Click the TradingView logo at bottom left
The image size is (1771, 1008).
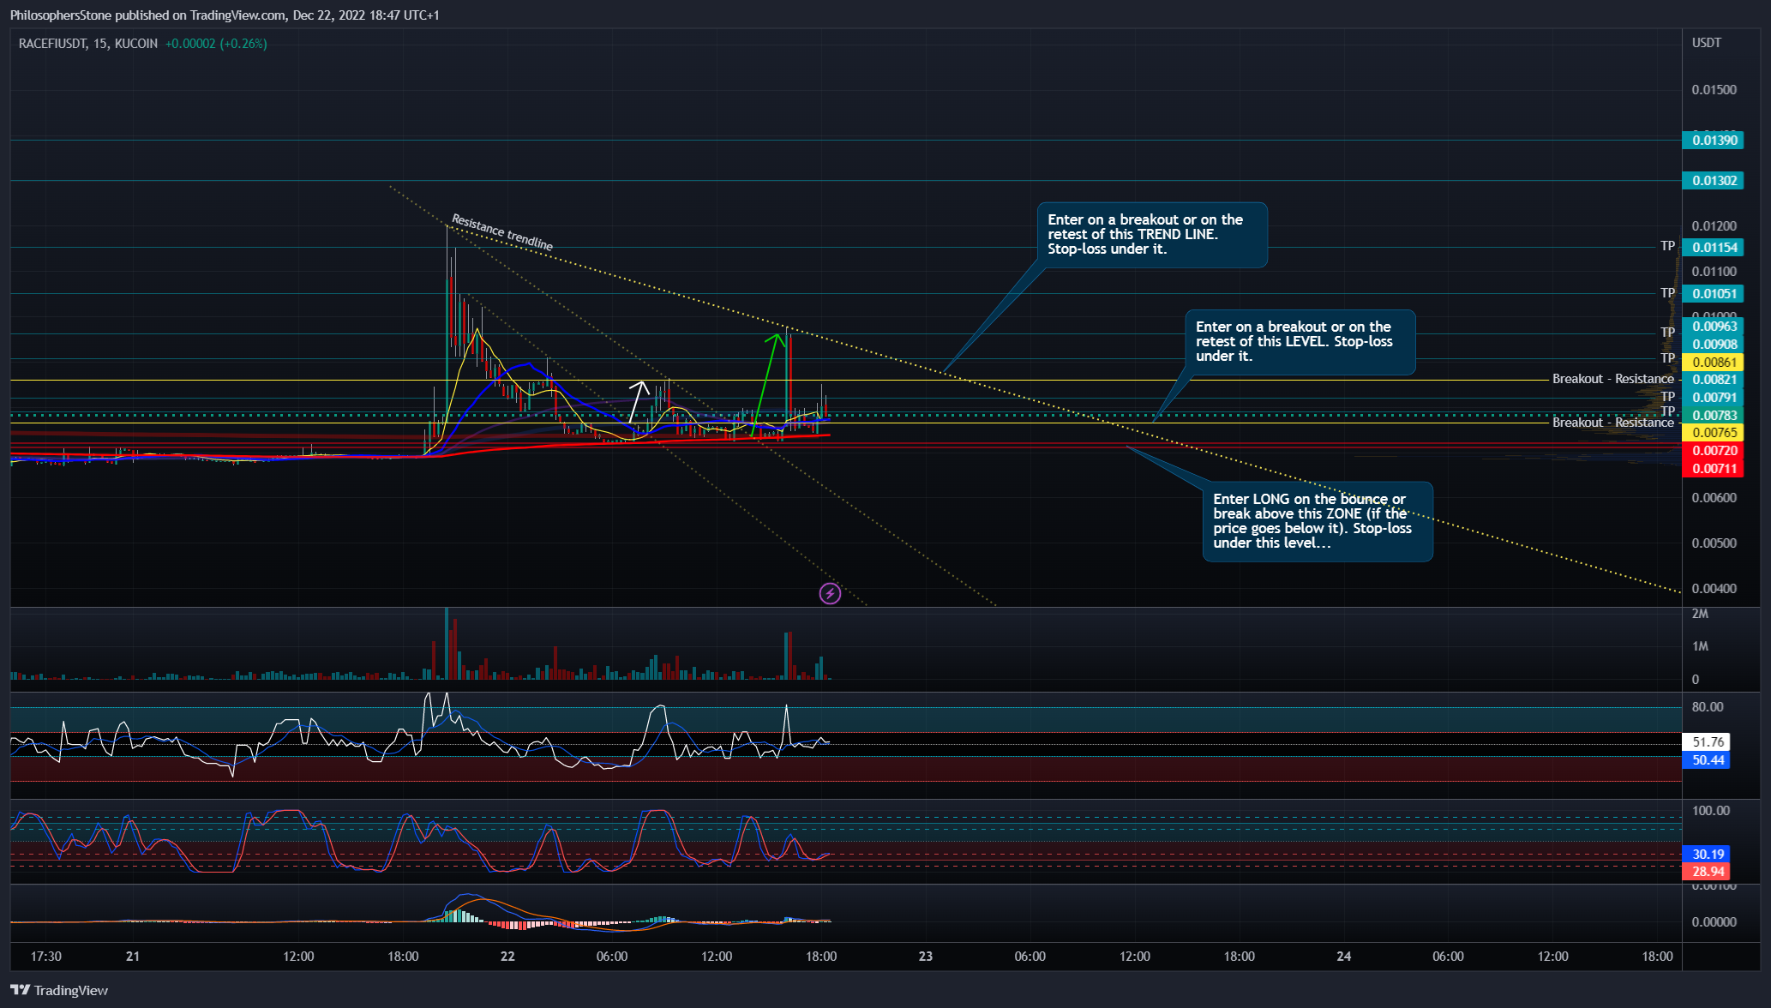59,990
